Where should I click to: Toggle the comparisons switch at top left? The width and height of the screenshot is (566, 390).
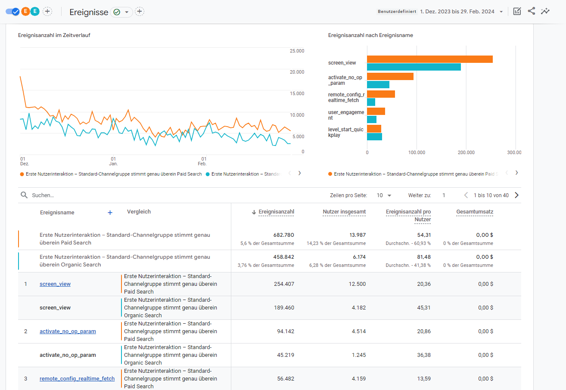(12, 12)
